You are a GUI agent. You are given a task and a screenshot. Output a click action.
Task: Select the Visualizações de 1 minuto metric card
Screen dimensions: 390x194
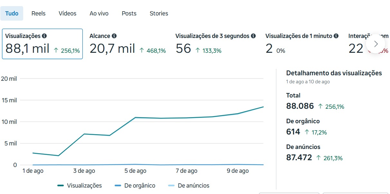pyautogui.click(x=301, y=44)
